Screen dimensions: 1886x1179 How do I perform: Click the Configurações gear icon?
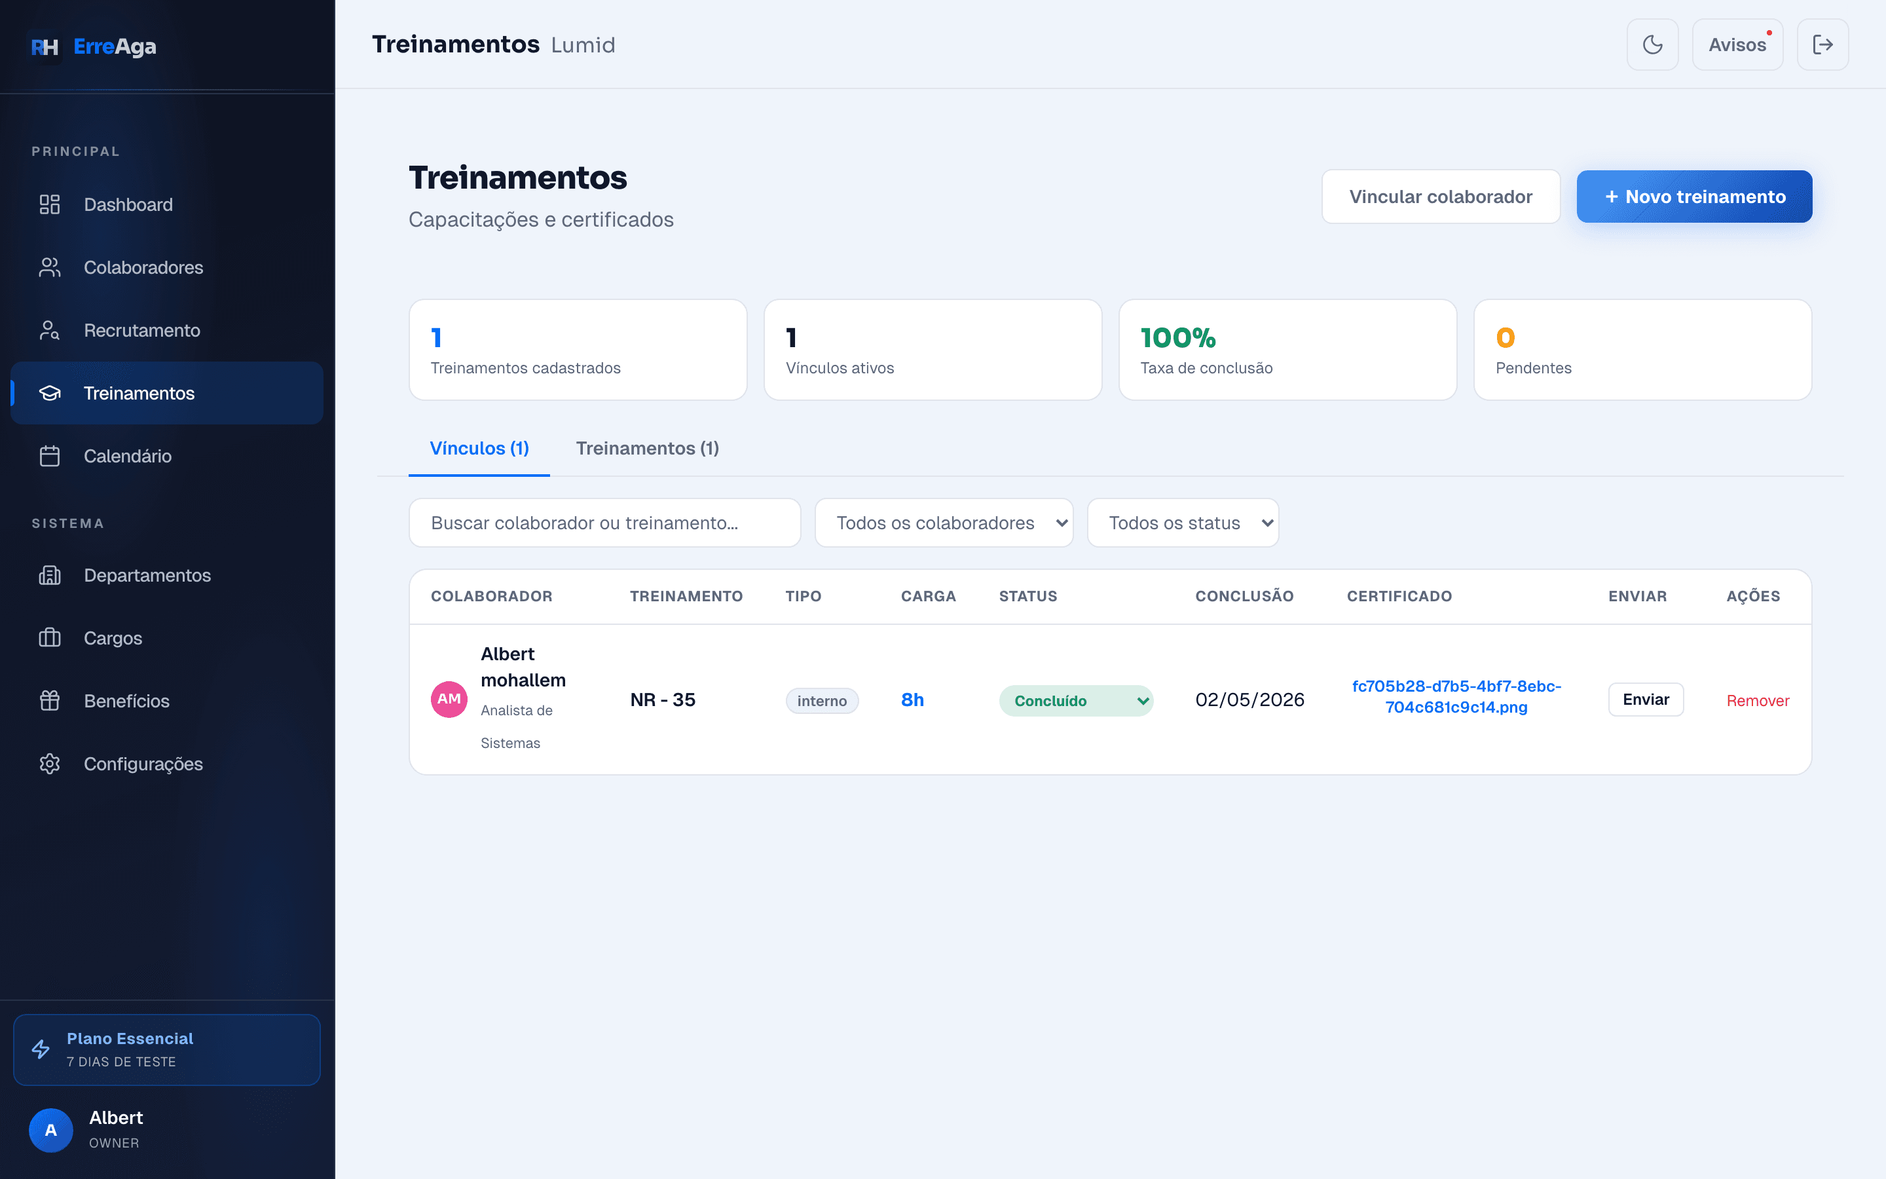50,764
